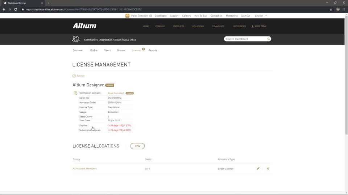
Task: Click the activation code EWMA-QXVM
Action: [x=115, y=103]
